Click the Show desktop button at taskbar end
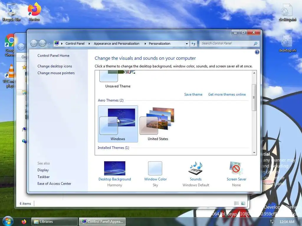 point(300,222)
